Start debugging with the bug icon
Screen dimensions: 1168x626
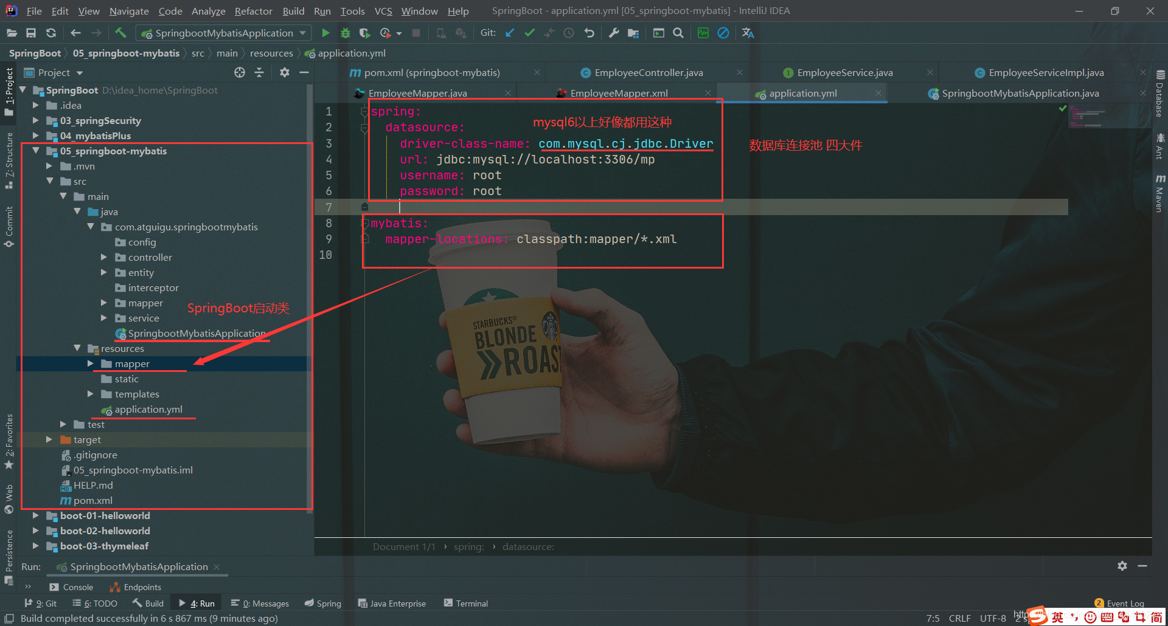(x=345, y=33)
